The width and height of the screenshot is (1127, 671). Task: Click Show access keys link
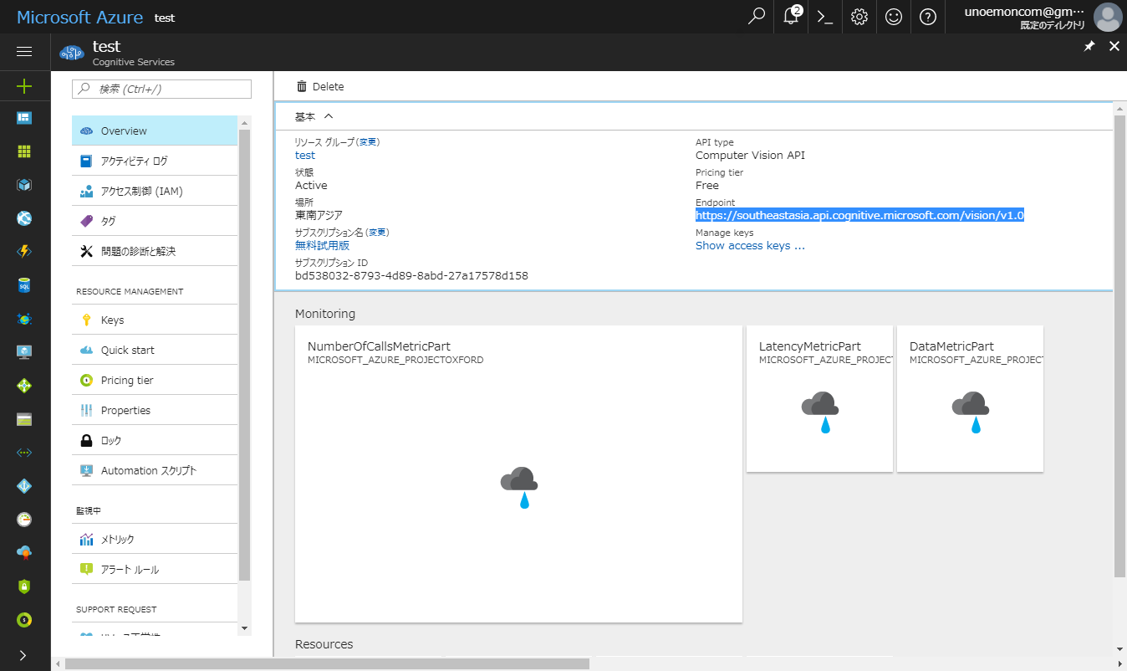point(750,245)
